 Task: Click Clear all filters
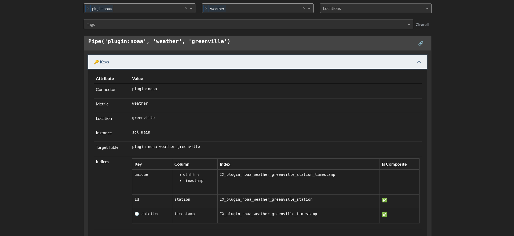tap(422, 25)
